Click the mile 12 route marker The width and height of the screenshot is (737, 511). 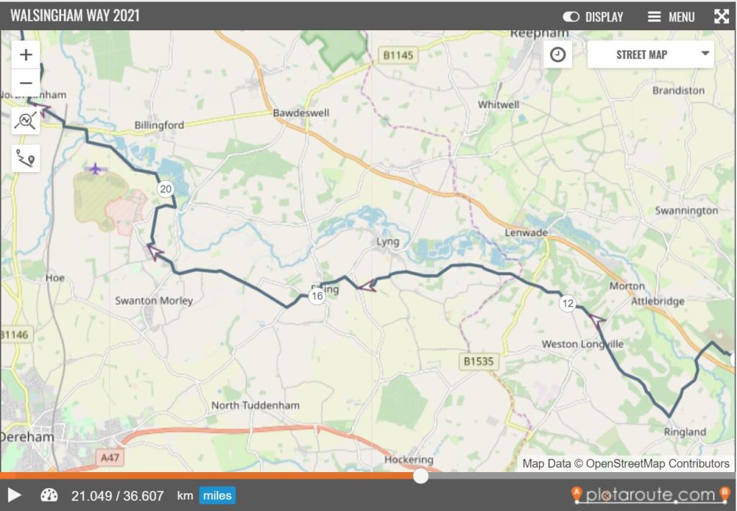click(568, 303)
